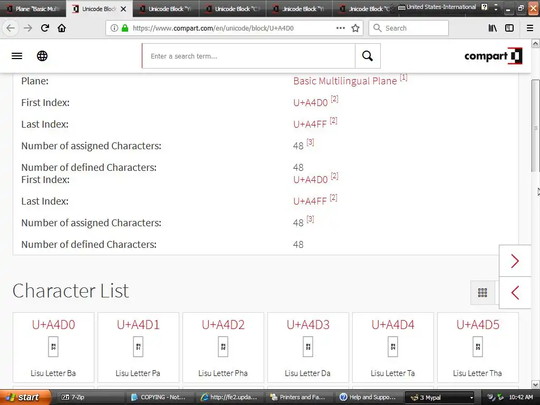
Task: Show site information icon in address bar
Action: [x=114, y=28]
